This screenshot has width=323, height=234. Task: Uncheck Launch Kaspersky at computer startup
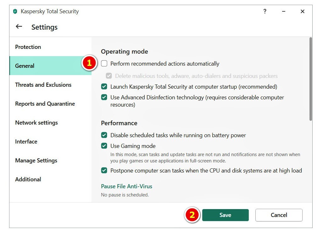(104, 86)
